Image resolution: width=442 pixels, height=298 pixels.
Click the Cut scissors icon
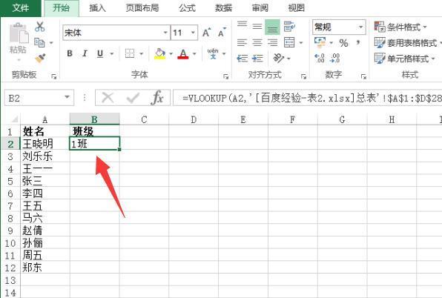click(x=40, y=27)
